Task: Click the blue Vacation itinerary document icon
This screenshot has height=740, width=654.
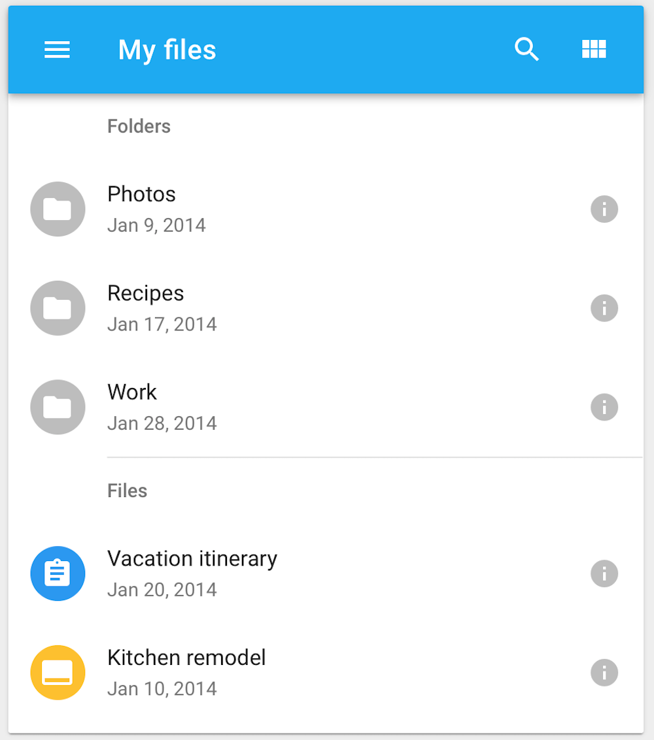Action: 58,573
